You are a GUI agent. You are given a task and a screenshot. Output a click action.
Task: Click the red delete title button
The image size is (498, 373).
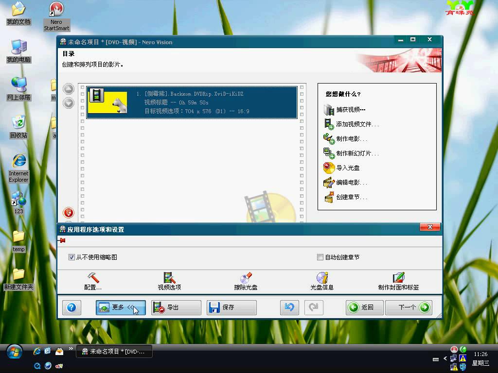click(x=69, y=213)
